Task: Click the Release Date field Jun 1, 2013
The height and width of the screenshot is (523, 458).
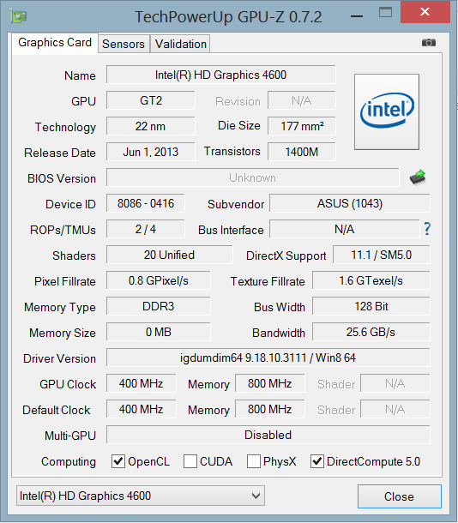Action: point(150,152)
